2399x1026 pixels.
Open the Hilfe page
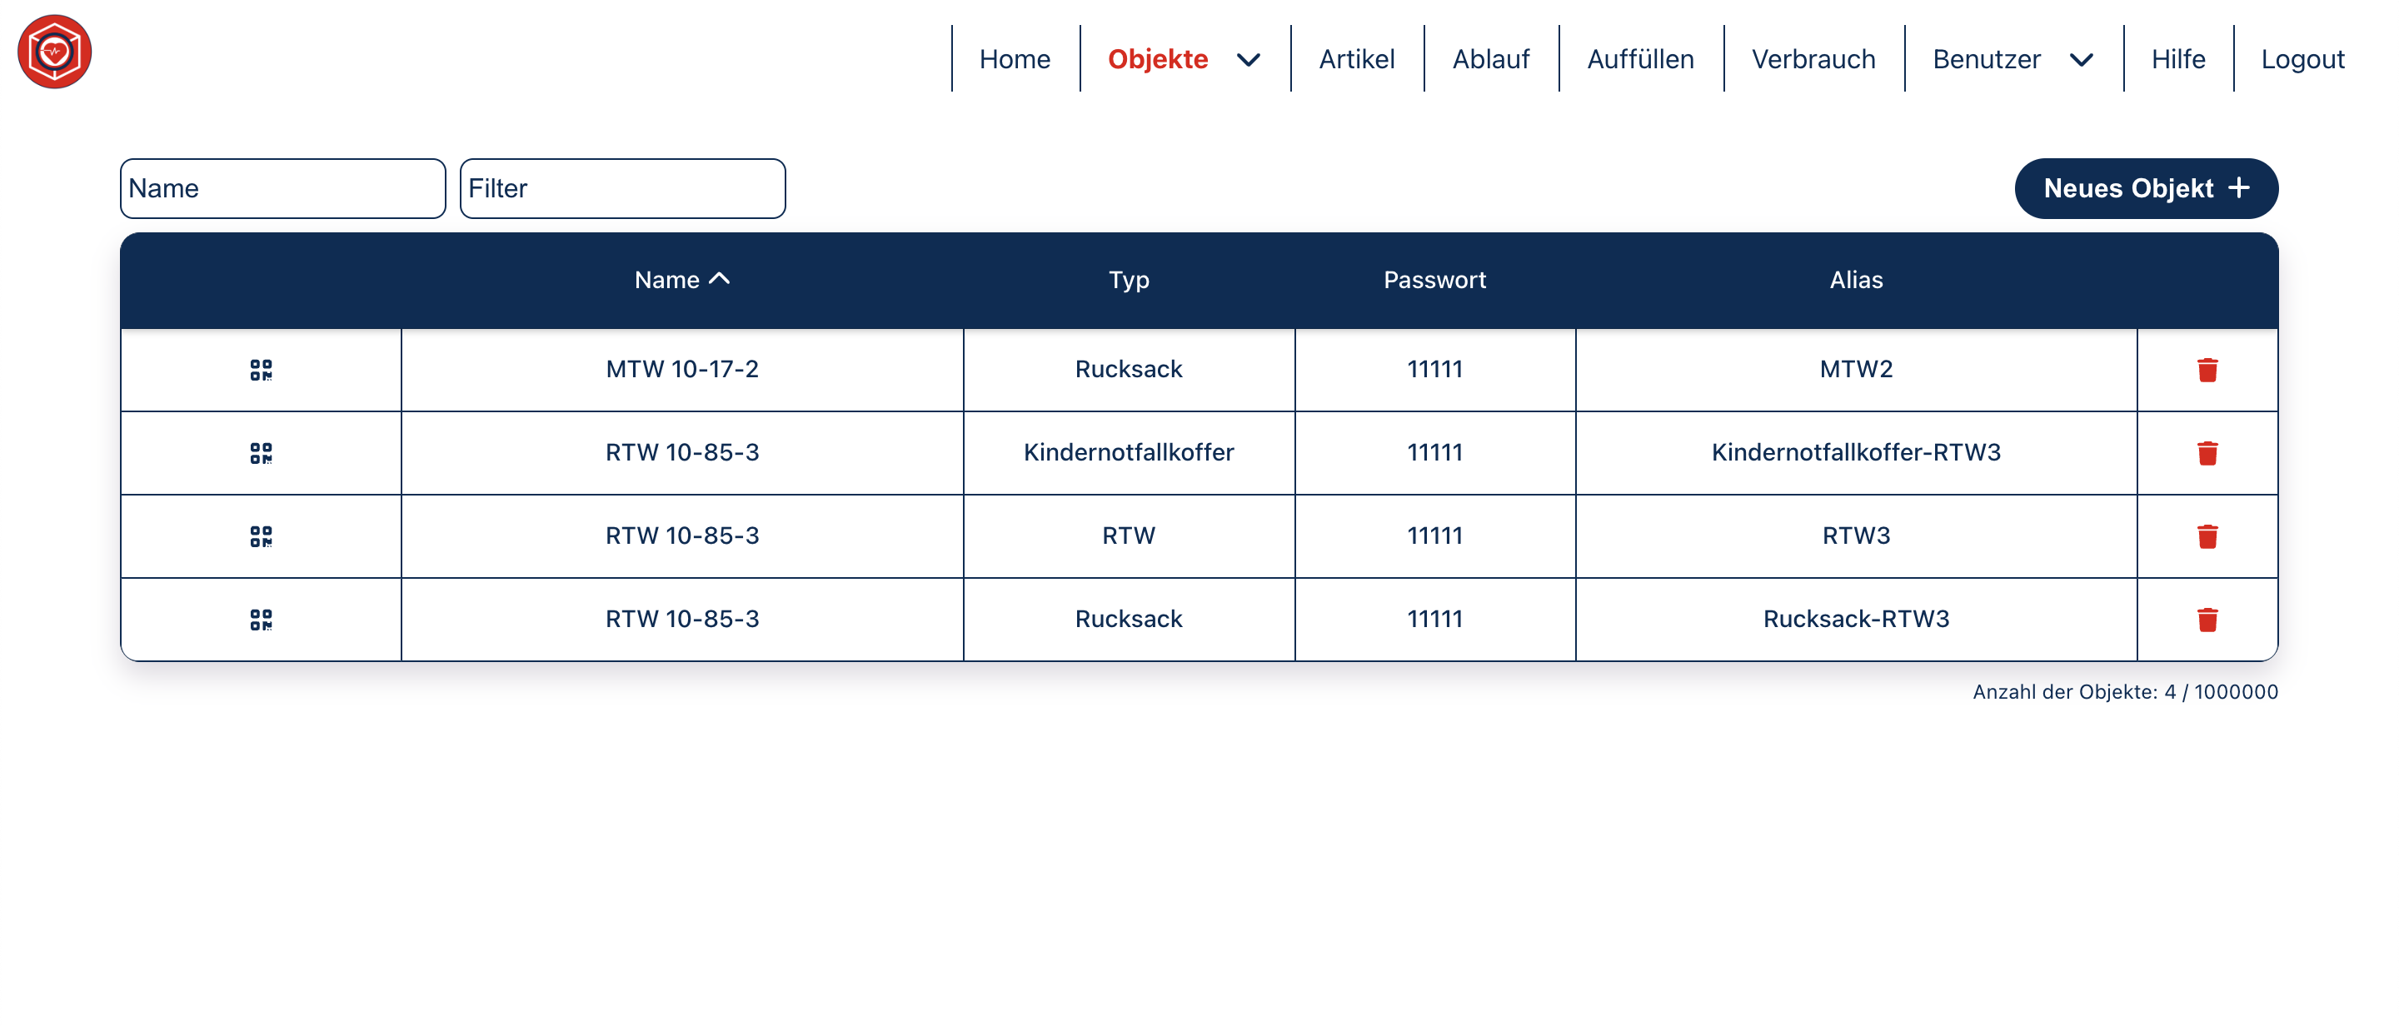click(x=2177, y=58)
